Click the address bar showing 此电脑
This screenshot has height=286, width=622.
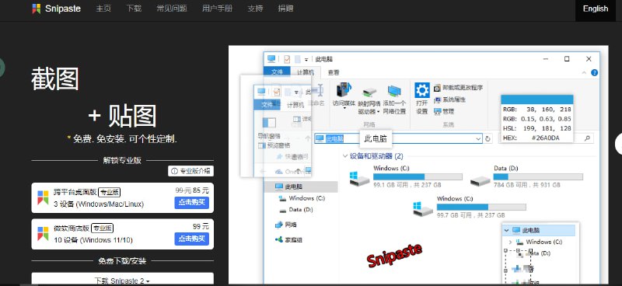coord(398,138)
